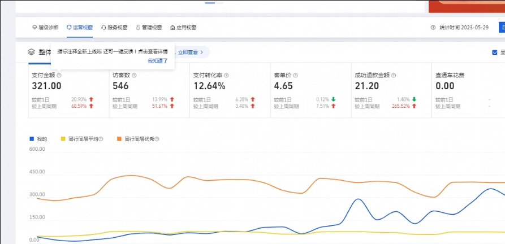Toggle the blue checkbox at the right edge
Viewport: 505px width, 244px height.
click(x=495, y=53)
